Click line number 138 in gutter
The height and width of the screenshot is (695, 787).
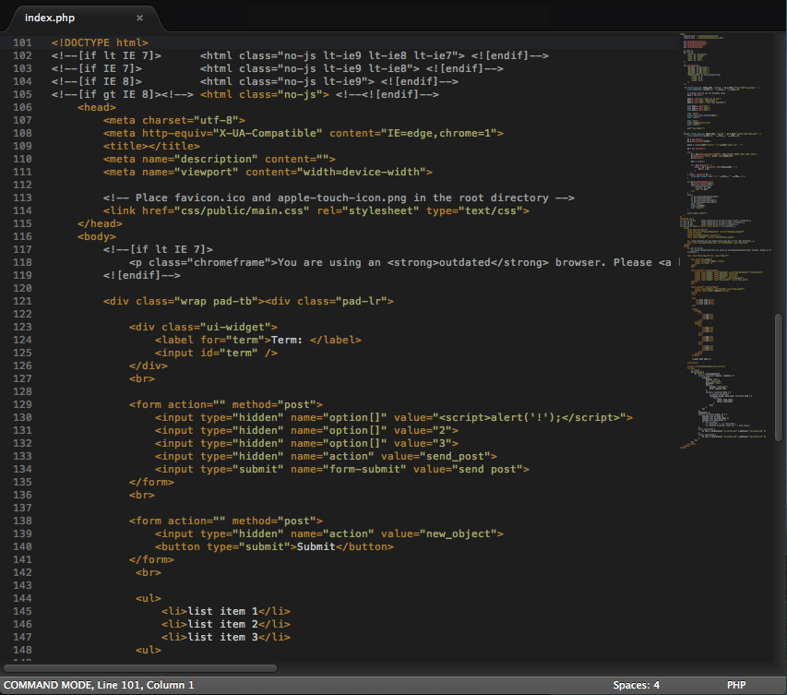click(x=22, y=521)
